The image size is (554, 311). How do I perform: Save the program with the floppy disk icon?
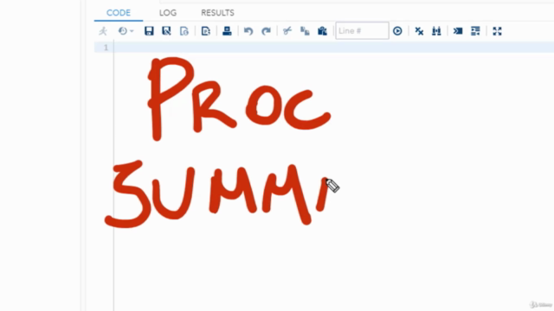(149, 31)
